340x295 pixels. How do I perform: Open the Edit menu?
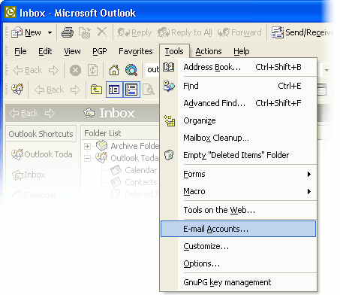[x=45, y=51]
